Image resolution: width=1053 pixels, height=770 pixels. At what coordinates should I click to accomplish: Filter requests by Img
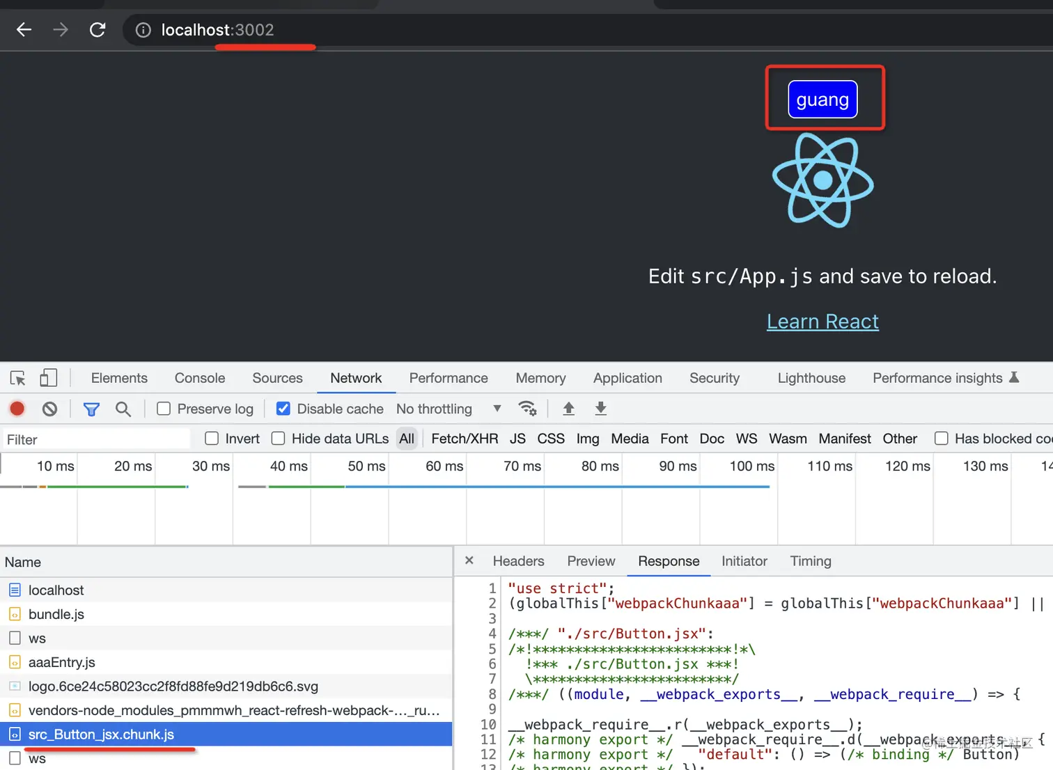click(x=588, y=439)
